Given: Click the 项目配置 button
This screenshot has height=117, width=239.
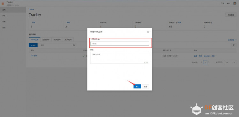Looking at the screenshot, I should pos(231,15).
